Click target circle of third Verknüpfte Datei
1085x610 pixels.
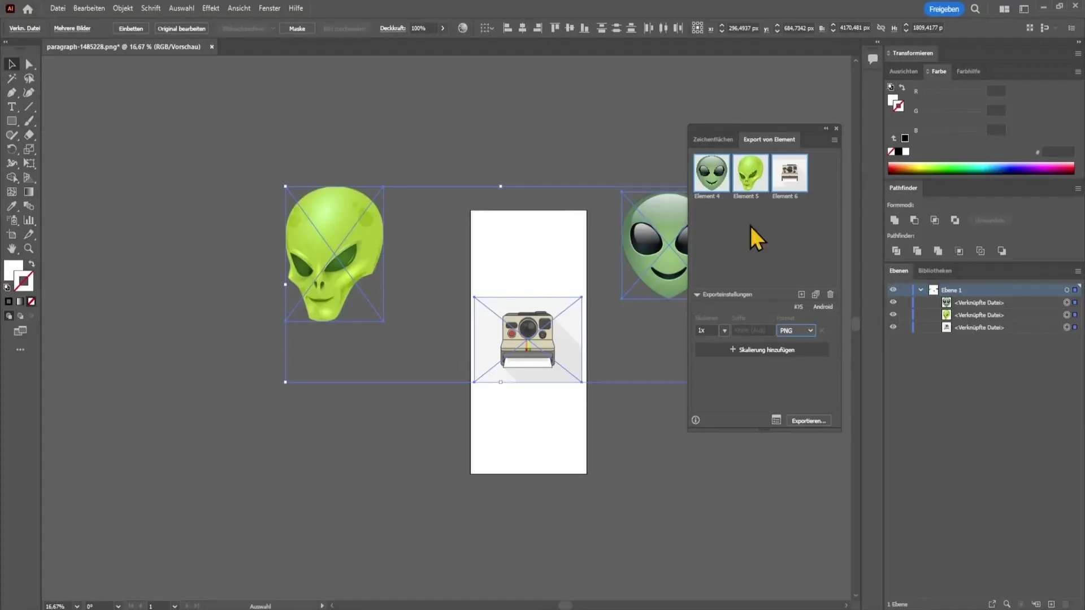tap(1067, 328)
